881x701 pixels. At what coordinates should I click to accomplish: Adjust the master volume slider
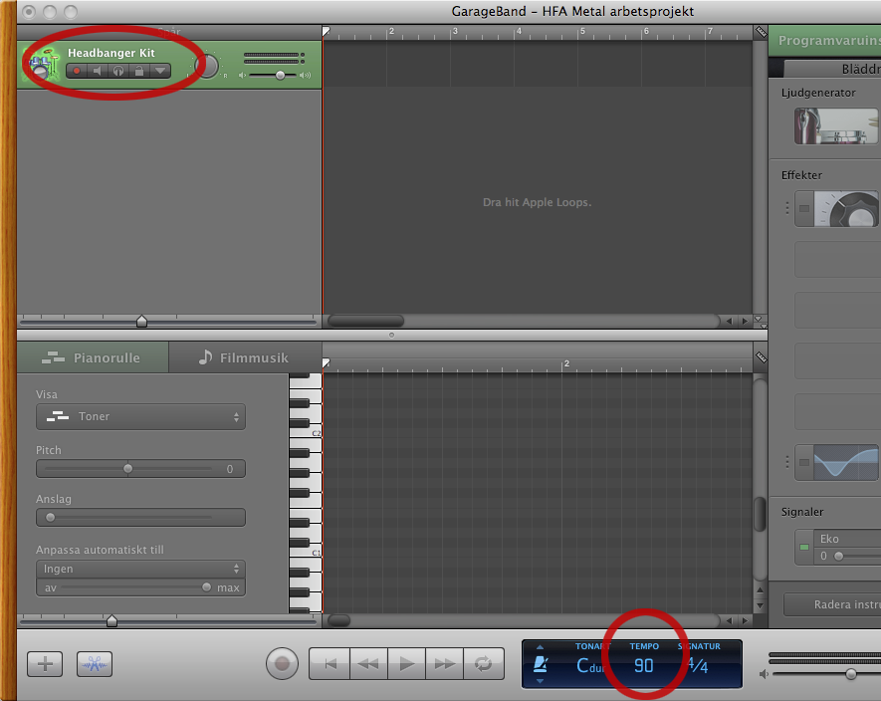(851, 674)
